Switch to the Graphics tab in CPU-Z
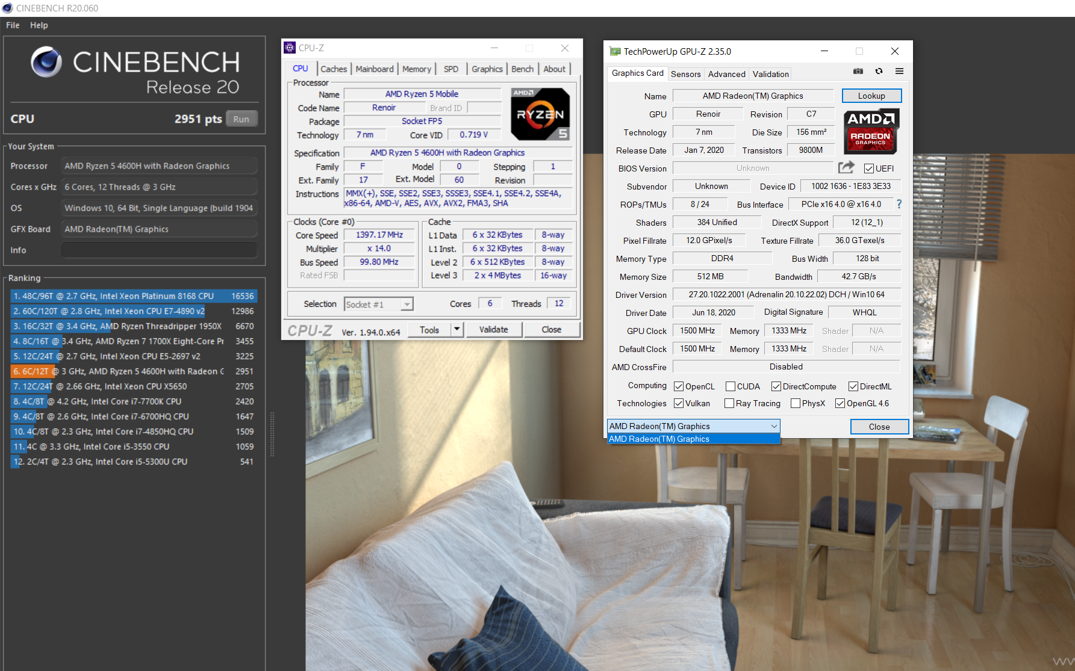Screen dimensions: 1075x671 click(487, 69)
